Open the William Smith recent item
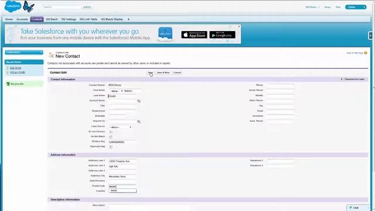375x211 pixels. tap(18, 72)
